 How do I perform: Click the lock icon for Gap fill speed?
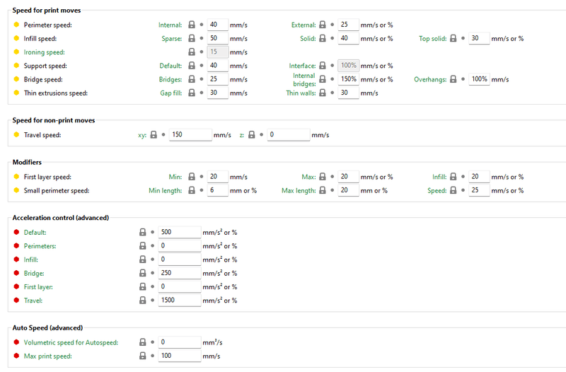191,93
